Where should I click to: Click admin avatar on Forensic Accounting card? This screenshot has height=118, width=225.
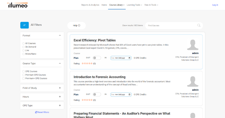(x=193, y=82)
